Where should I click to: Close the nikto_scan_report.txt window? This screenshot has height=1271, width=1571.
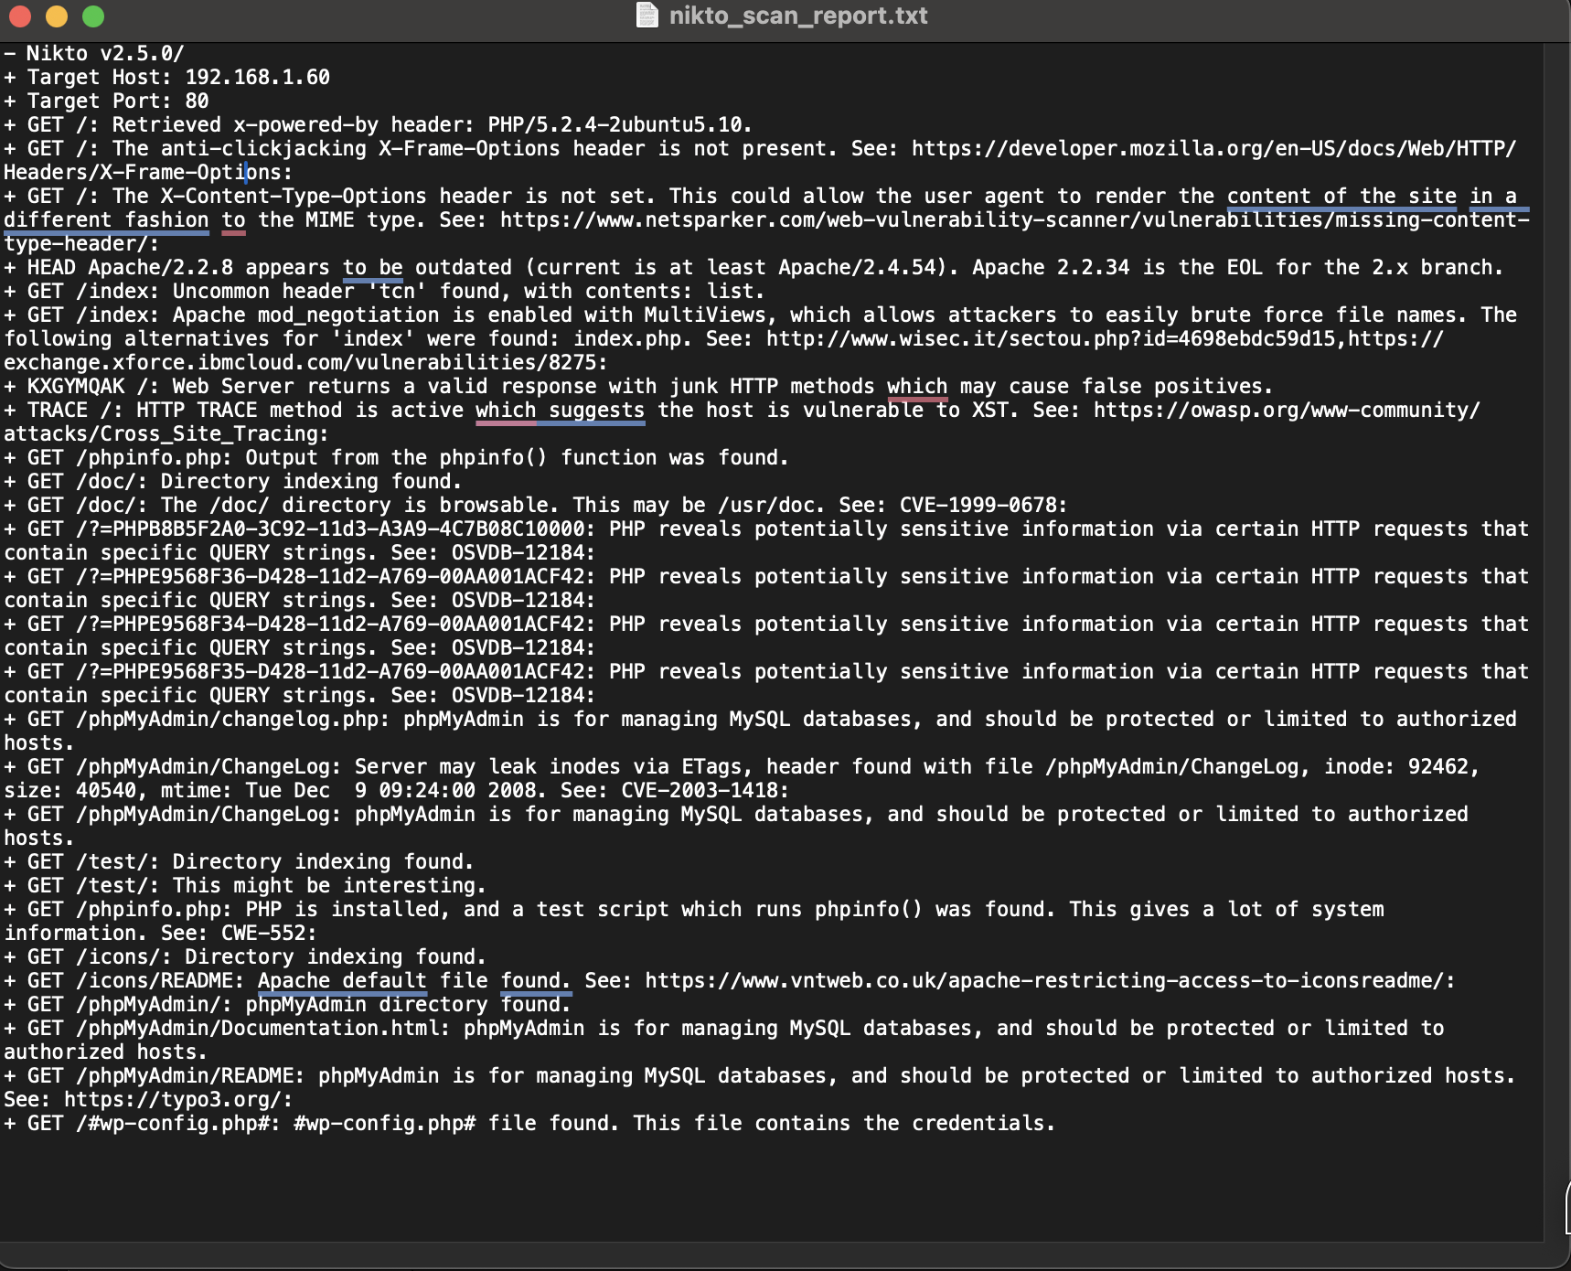click(x=20, y=16)
